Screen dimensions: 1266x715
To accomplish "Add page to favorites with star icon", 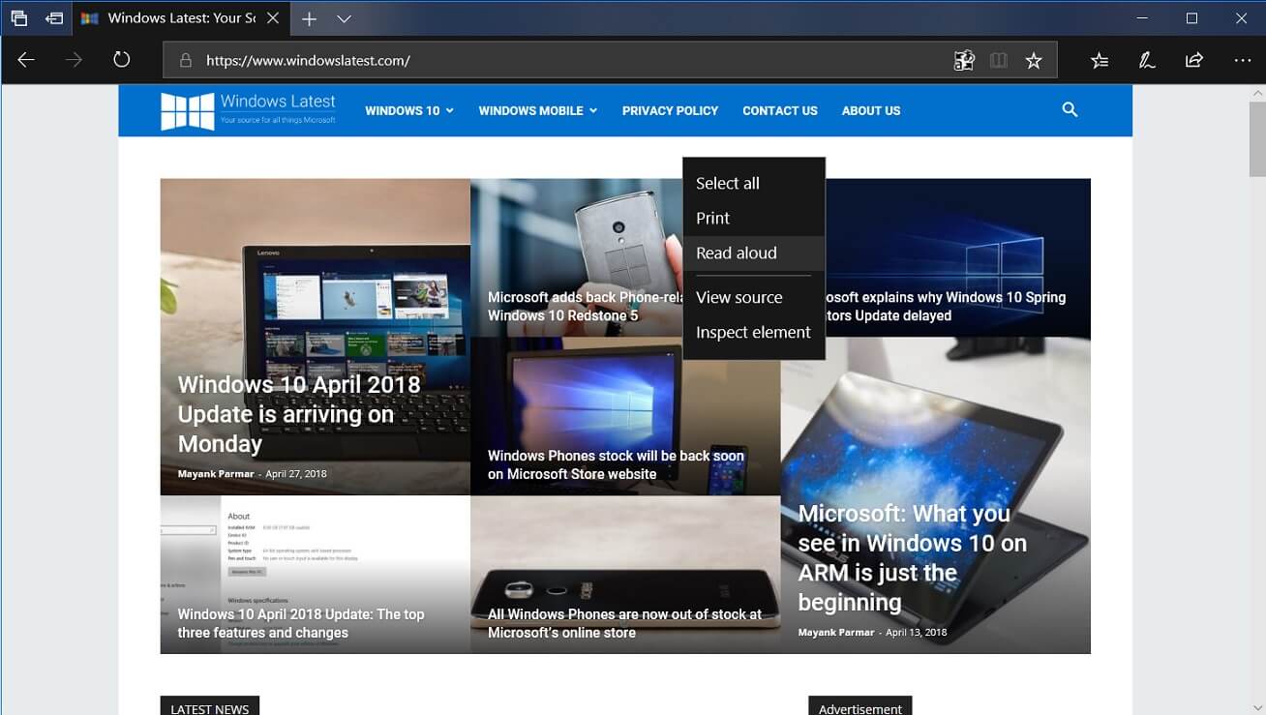I will click(x=1034, y=60).
